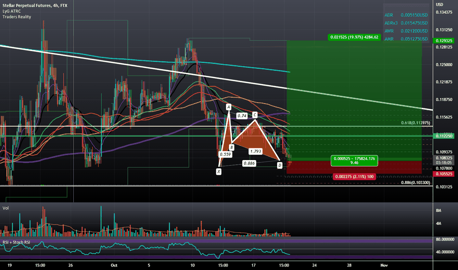
Task: Click the Nov date on time axis
Action: point(384,265)
